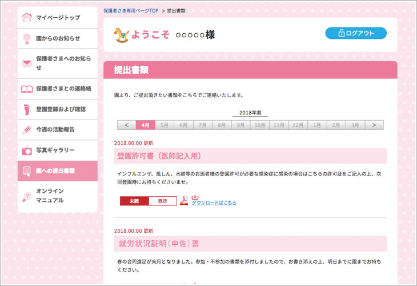Click ダウンロードはこちら link
The height and width of the screenshot is (286, 417).
click(x=214, y=202)
